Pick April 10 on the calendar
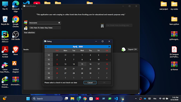The image size is (181, 102). click(x=98, y=60)
